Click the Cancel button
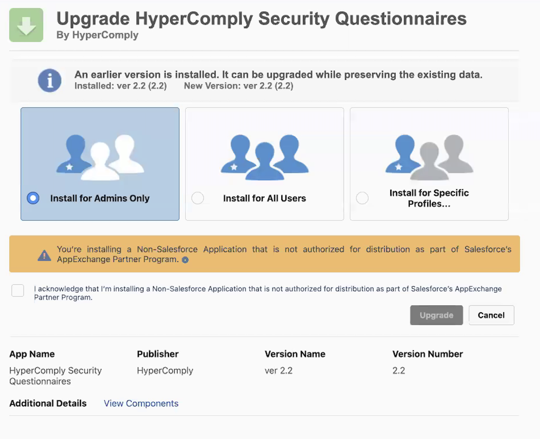The height and width of the screenshot is (439, 540). coord(491,315)
